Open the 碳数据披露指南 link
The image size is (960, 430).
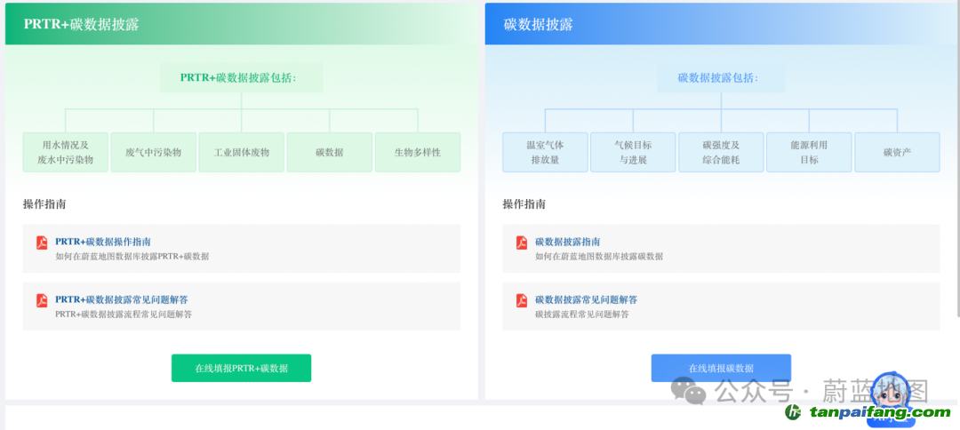567,242
